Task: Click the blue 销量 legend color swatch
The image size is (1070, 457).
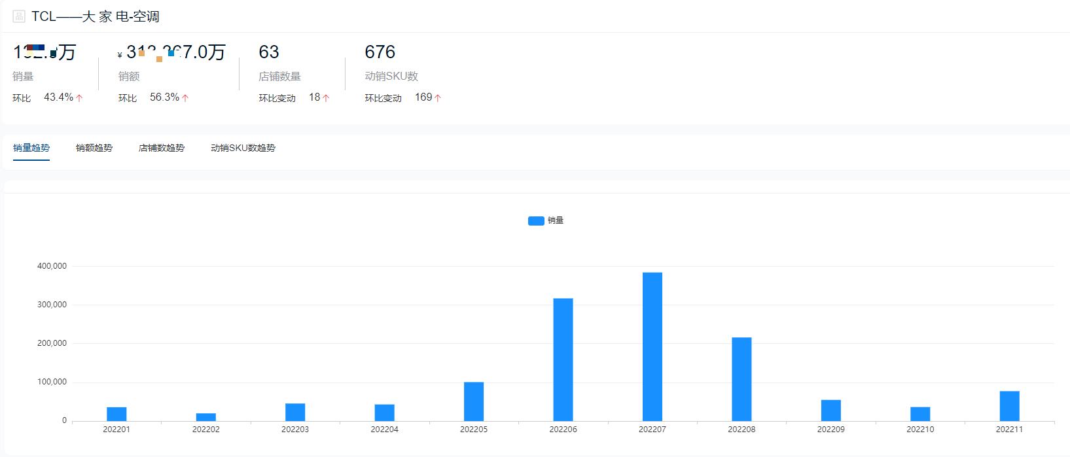Action: point(536,221)
